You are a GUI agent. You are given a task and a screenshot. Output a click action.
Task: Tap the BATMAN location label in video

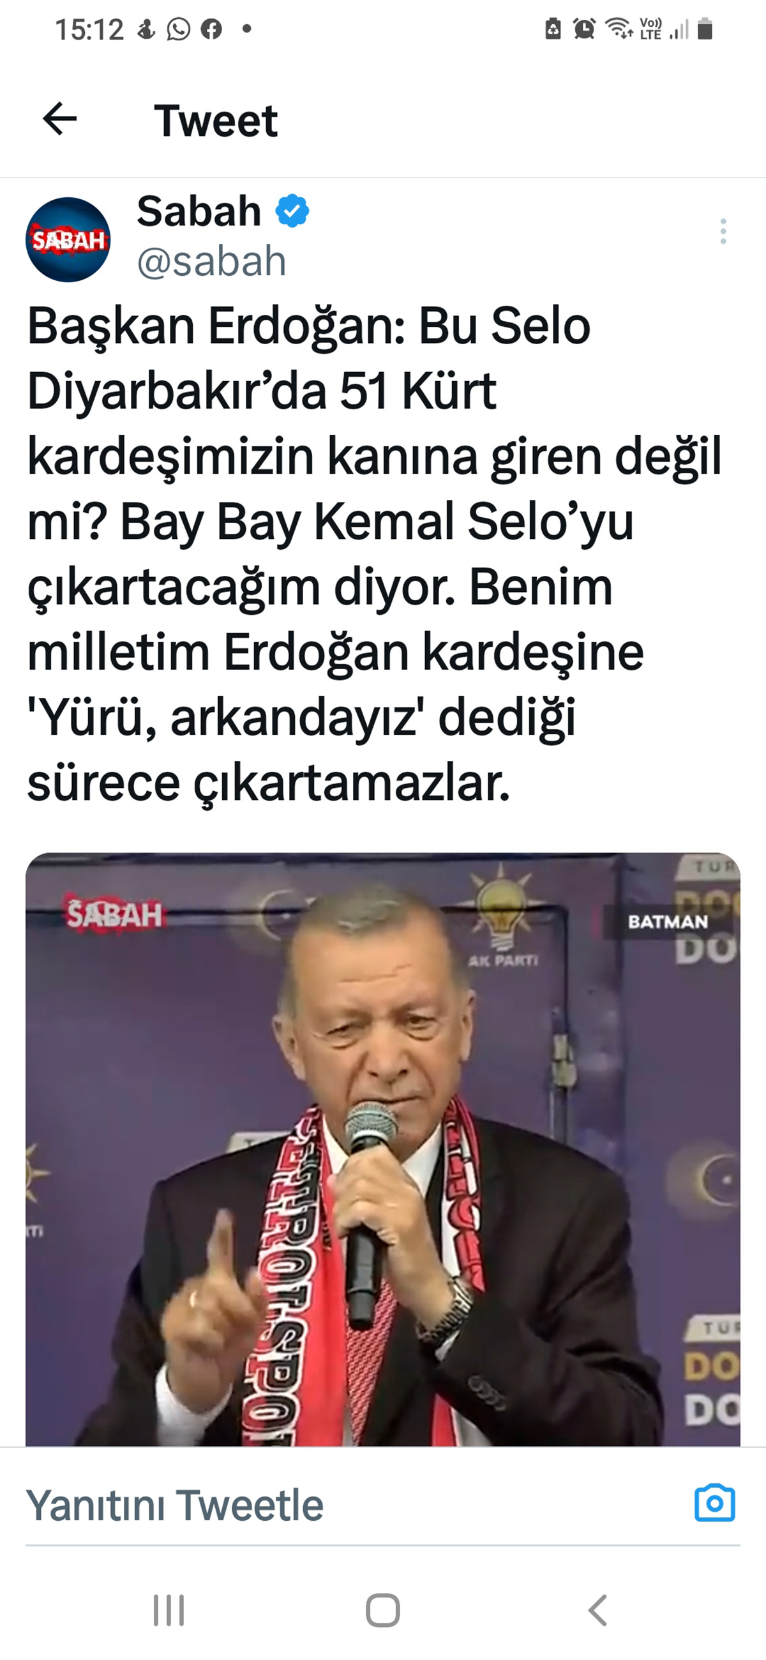[x=668, y=921]
